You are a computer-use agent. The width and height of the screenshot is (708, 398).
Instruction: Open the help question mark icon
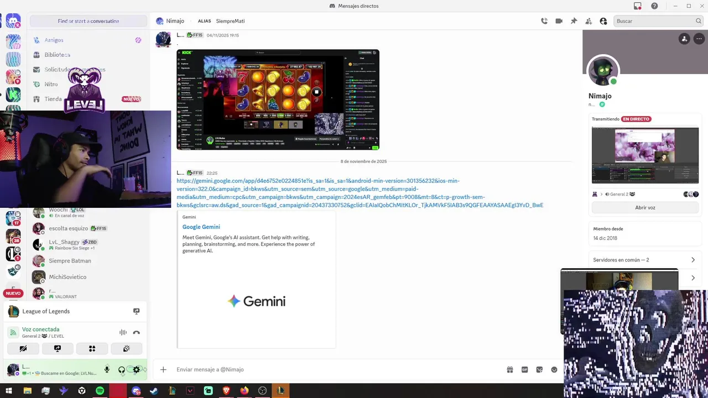coord(654,6)
